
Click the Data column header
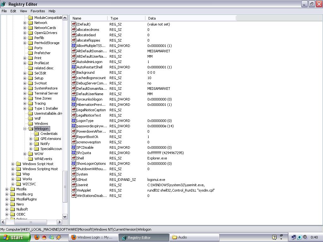point(191,18)
